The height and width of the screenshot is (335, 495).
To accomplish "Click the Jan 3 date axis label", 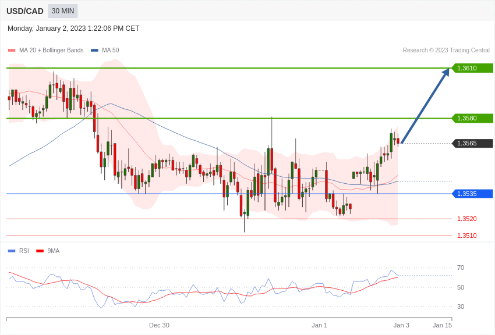I will [x=401, y=325].
